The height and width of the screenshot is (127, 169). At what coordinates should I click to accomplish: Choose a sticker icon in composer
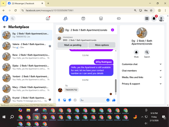[70, 100]
